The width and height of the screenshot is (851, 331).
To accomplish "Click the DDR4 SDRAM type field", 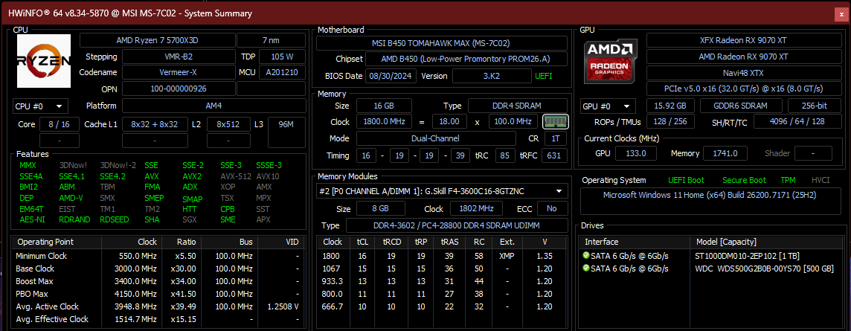I will [x=518, y=106].
